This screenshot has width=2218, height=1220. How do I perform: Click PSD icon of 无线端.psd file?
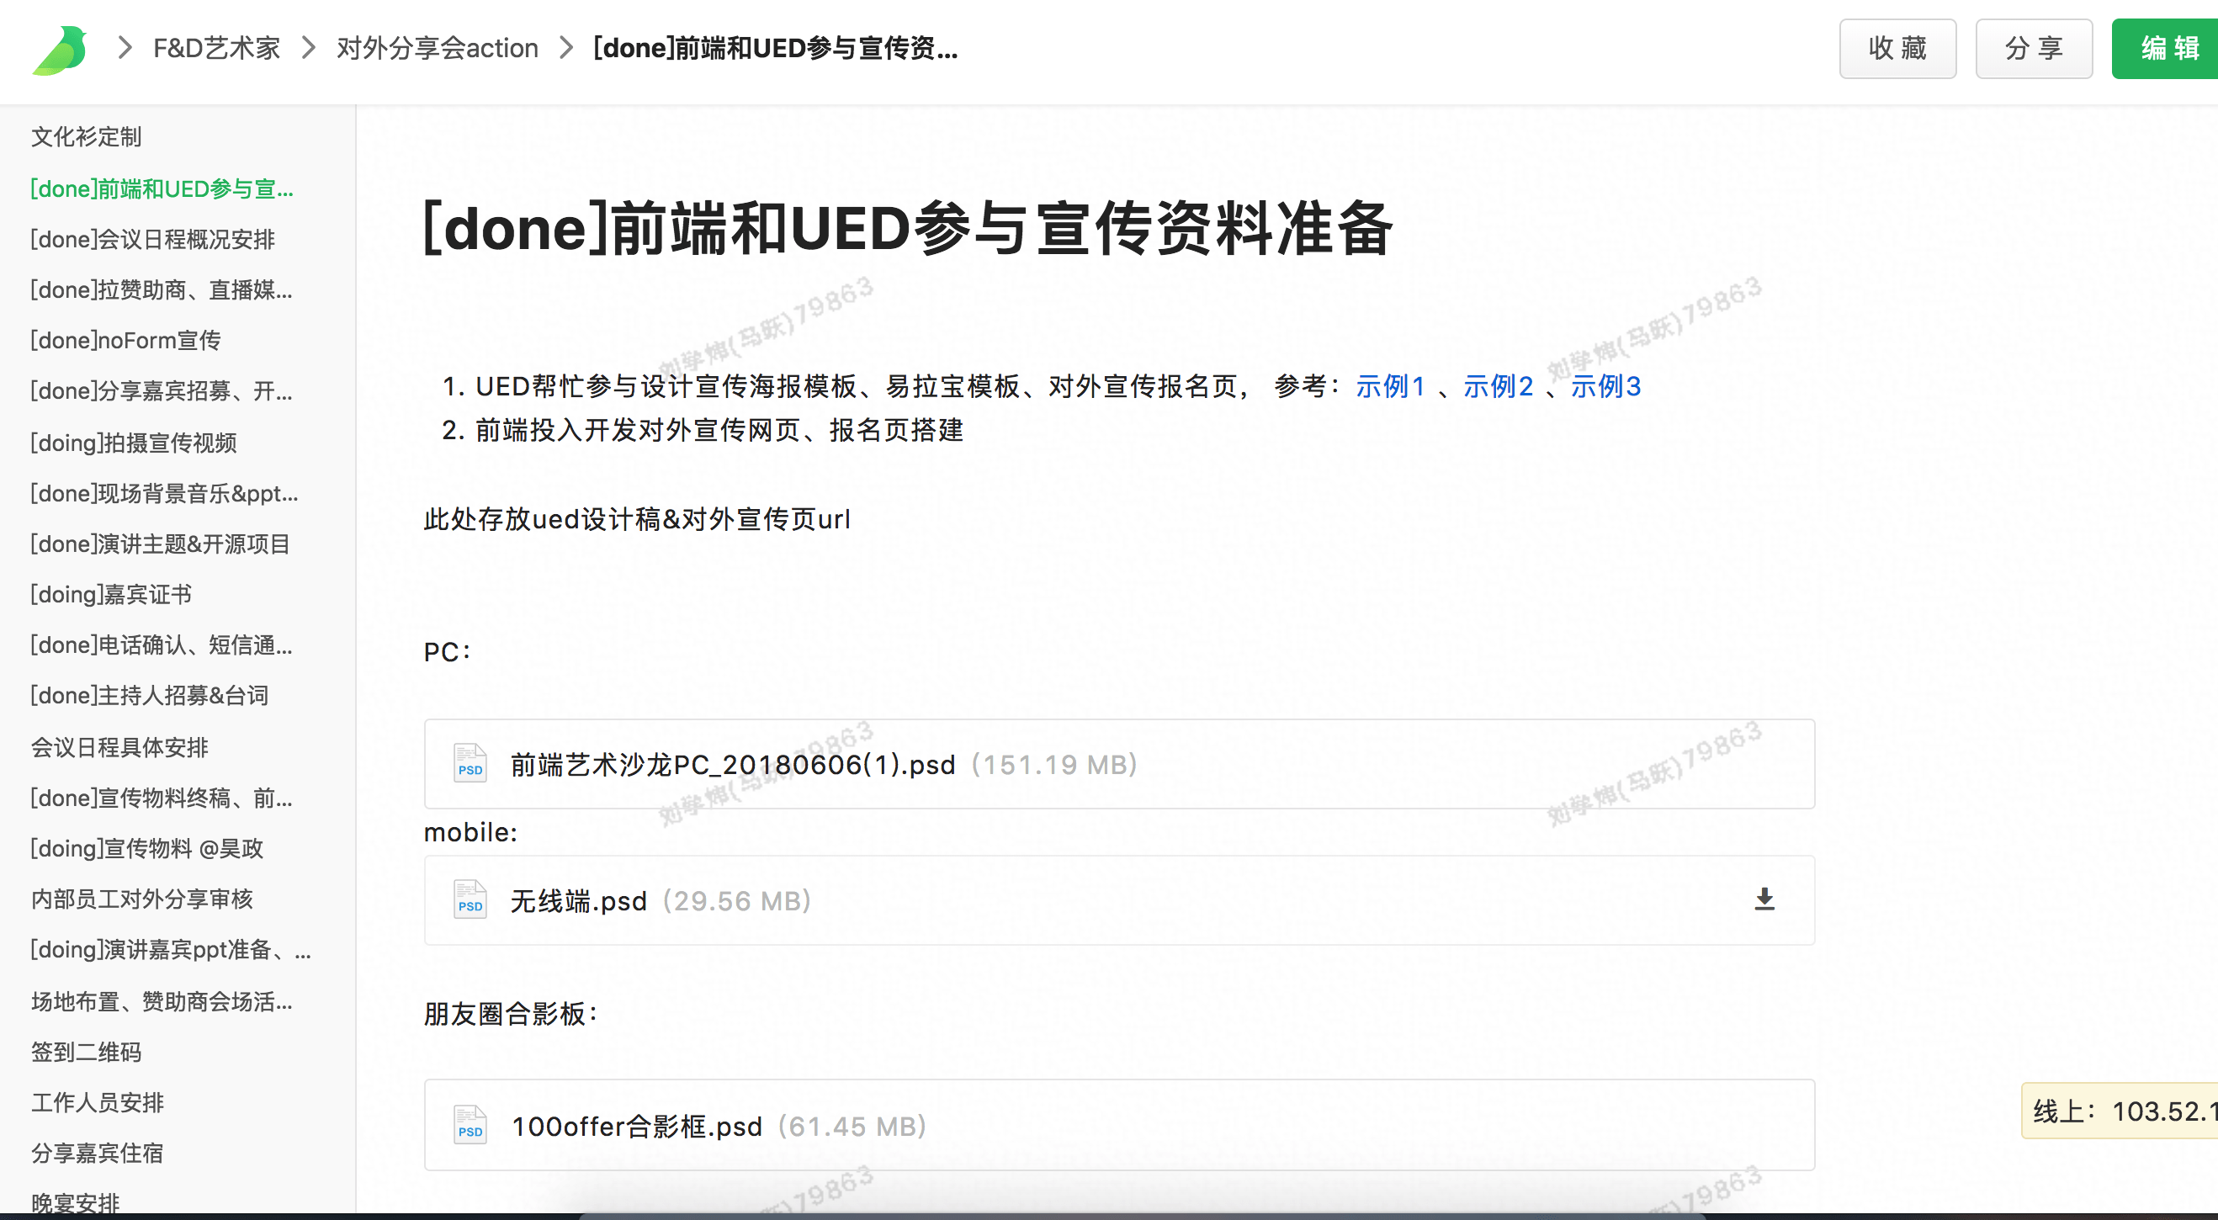pyautogui.click(x=470, y=899)
